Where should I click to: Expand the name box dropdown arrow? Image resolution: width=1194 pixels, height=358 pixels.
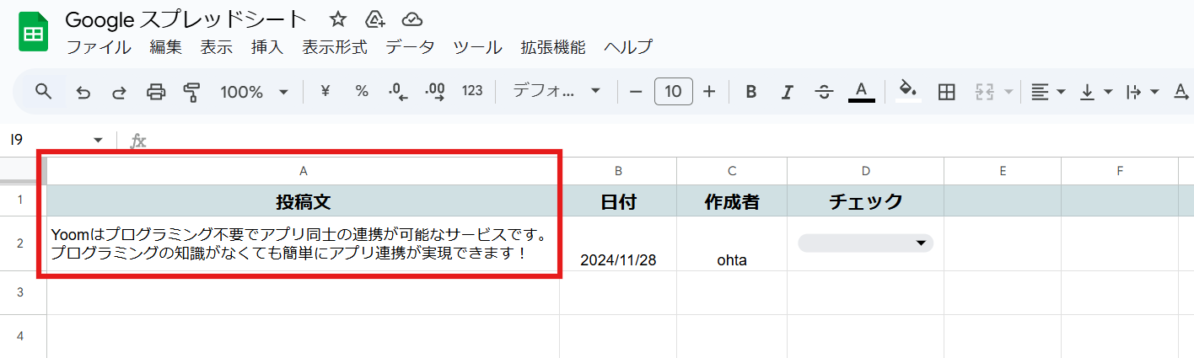(99, 140)
